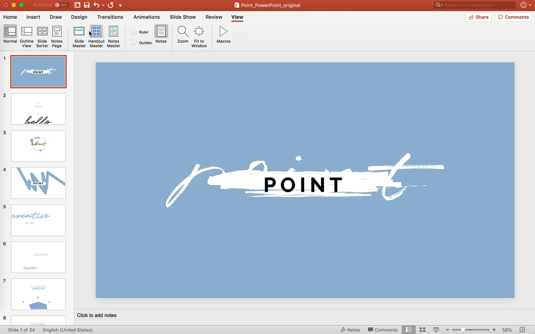Open Outline View
The width and height of the screenshot is (535, 334).
[26, 36]
